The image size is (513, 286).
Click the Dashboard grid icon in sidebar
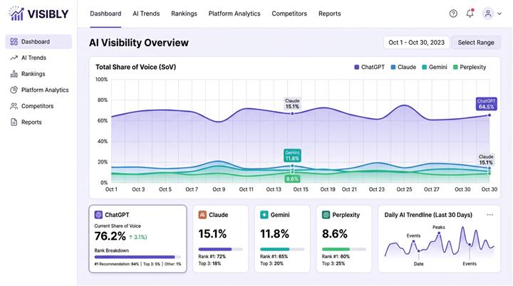pyautogui.click(x=14, y=41)
